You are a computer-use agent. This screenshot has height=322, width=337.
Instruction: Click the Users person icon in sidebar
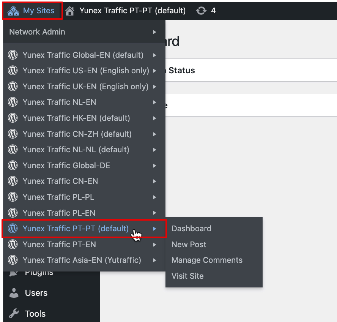click(14, 293)
